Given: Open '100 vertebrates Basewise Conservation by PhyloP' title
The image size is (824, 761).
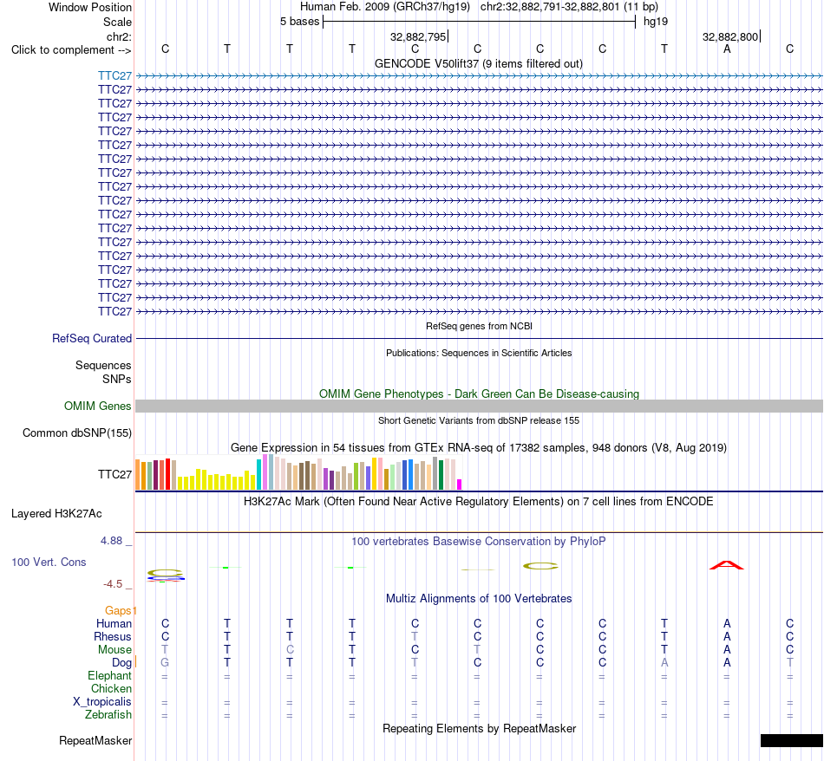Looking at the screenshot, I should pos(479,541).
